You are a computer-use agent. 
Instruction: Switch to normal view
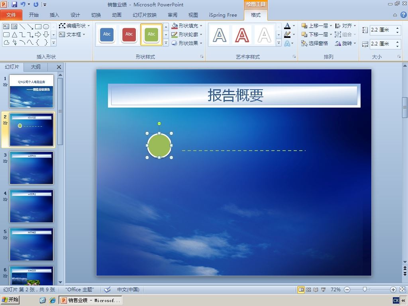pyautogui.click(x=301, y=290)
